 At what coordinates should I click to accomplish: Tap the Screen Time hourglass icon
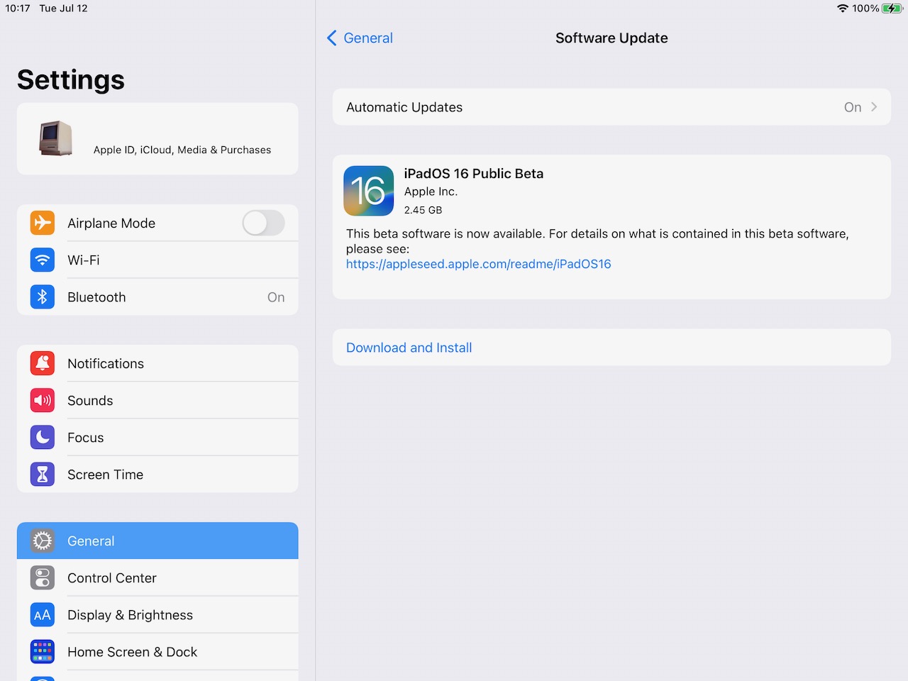(43, 474)
